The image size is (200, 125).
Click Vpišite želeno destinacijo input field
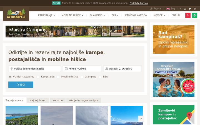pyautogui.click(x=34, y=69)
